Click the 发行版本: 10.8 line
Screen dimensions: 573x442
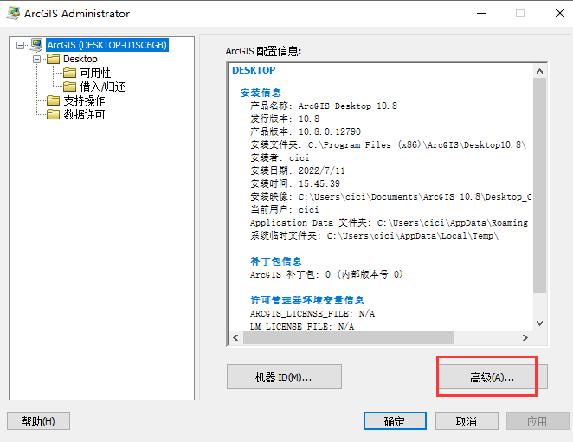pyautogui.click(x=285, y=119)
